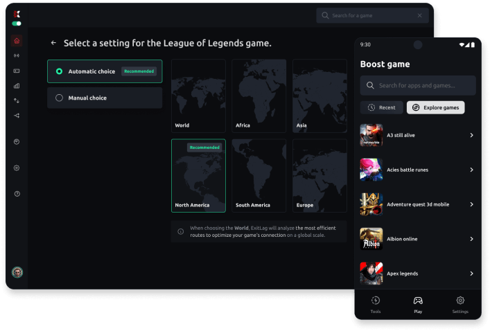Focus the Search for a game field

click(x=372, y=15)
